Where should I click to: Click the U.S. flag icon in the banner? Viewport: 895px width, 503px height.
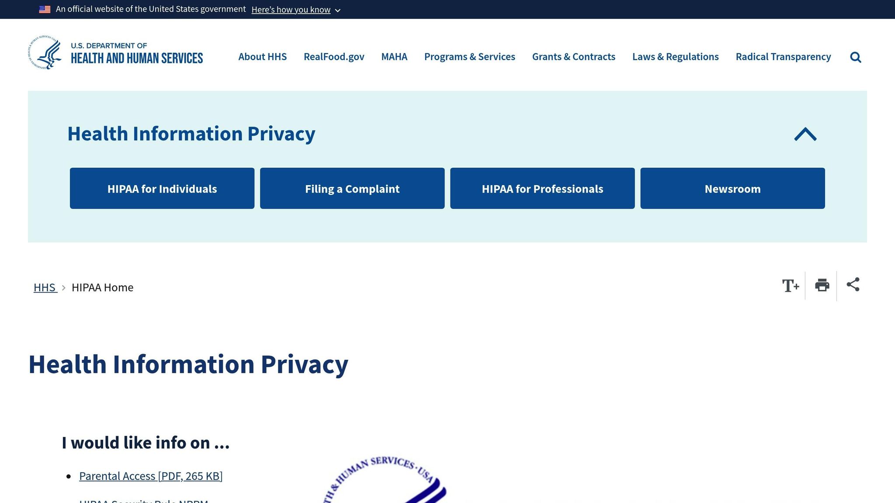click(x=44, y=9)
